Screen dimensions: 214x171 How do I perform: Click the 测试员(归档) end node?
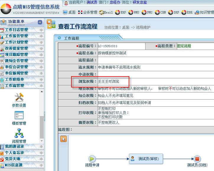(x=197, y=159)
